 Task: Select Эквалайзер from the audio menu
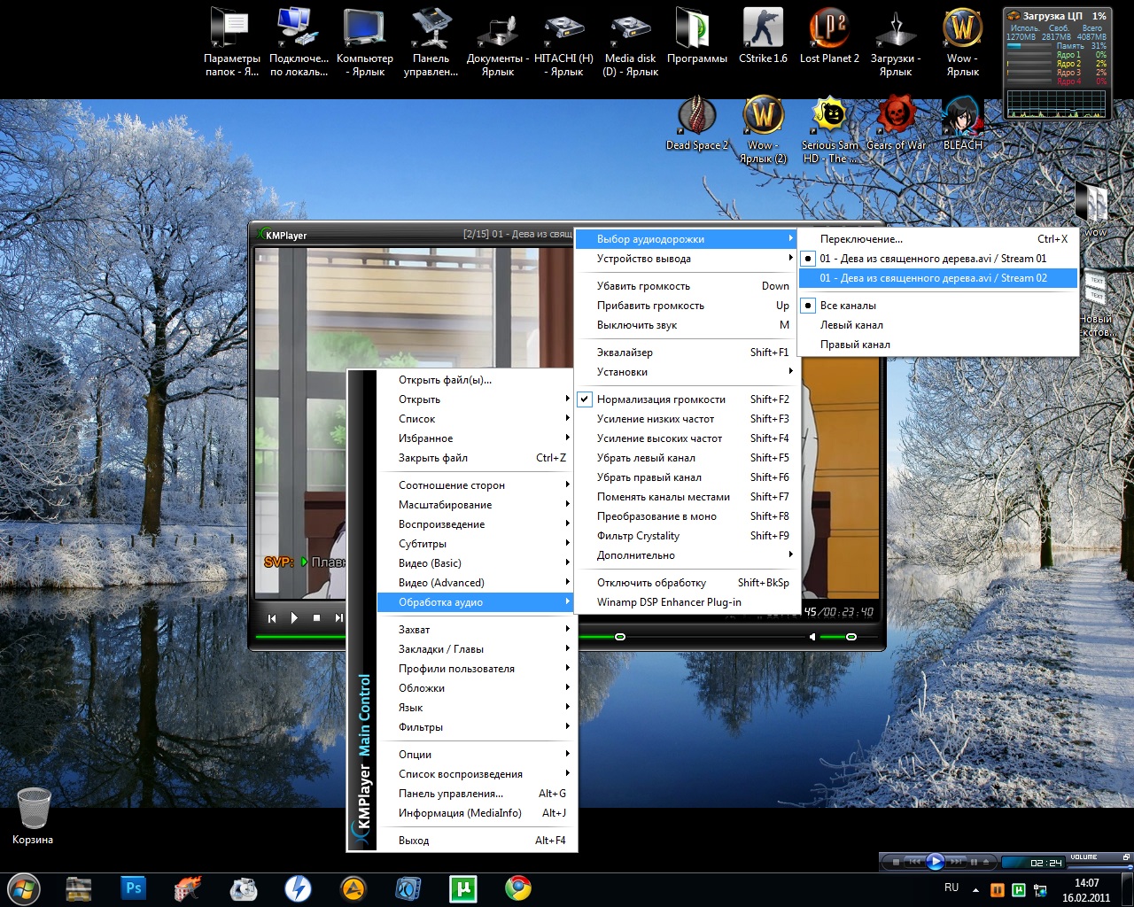point(625,353)
